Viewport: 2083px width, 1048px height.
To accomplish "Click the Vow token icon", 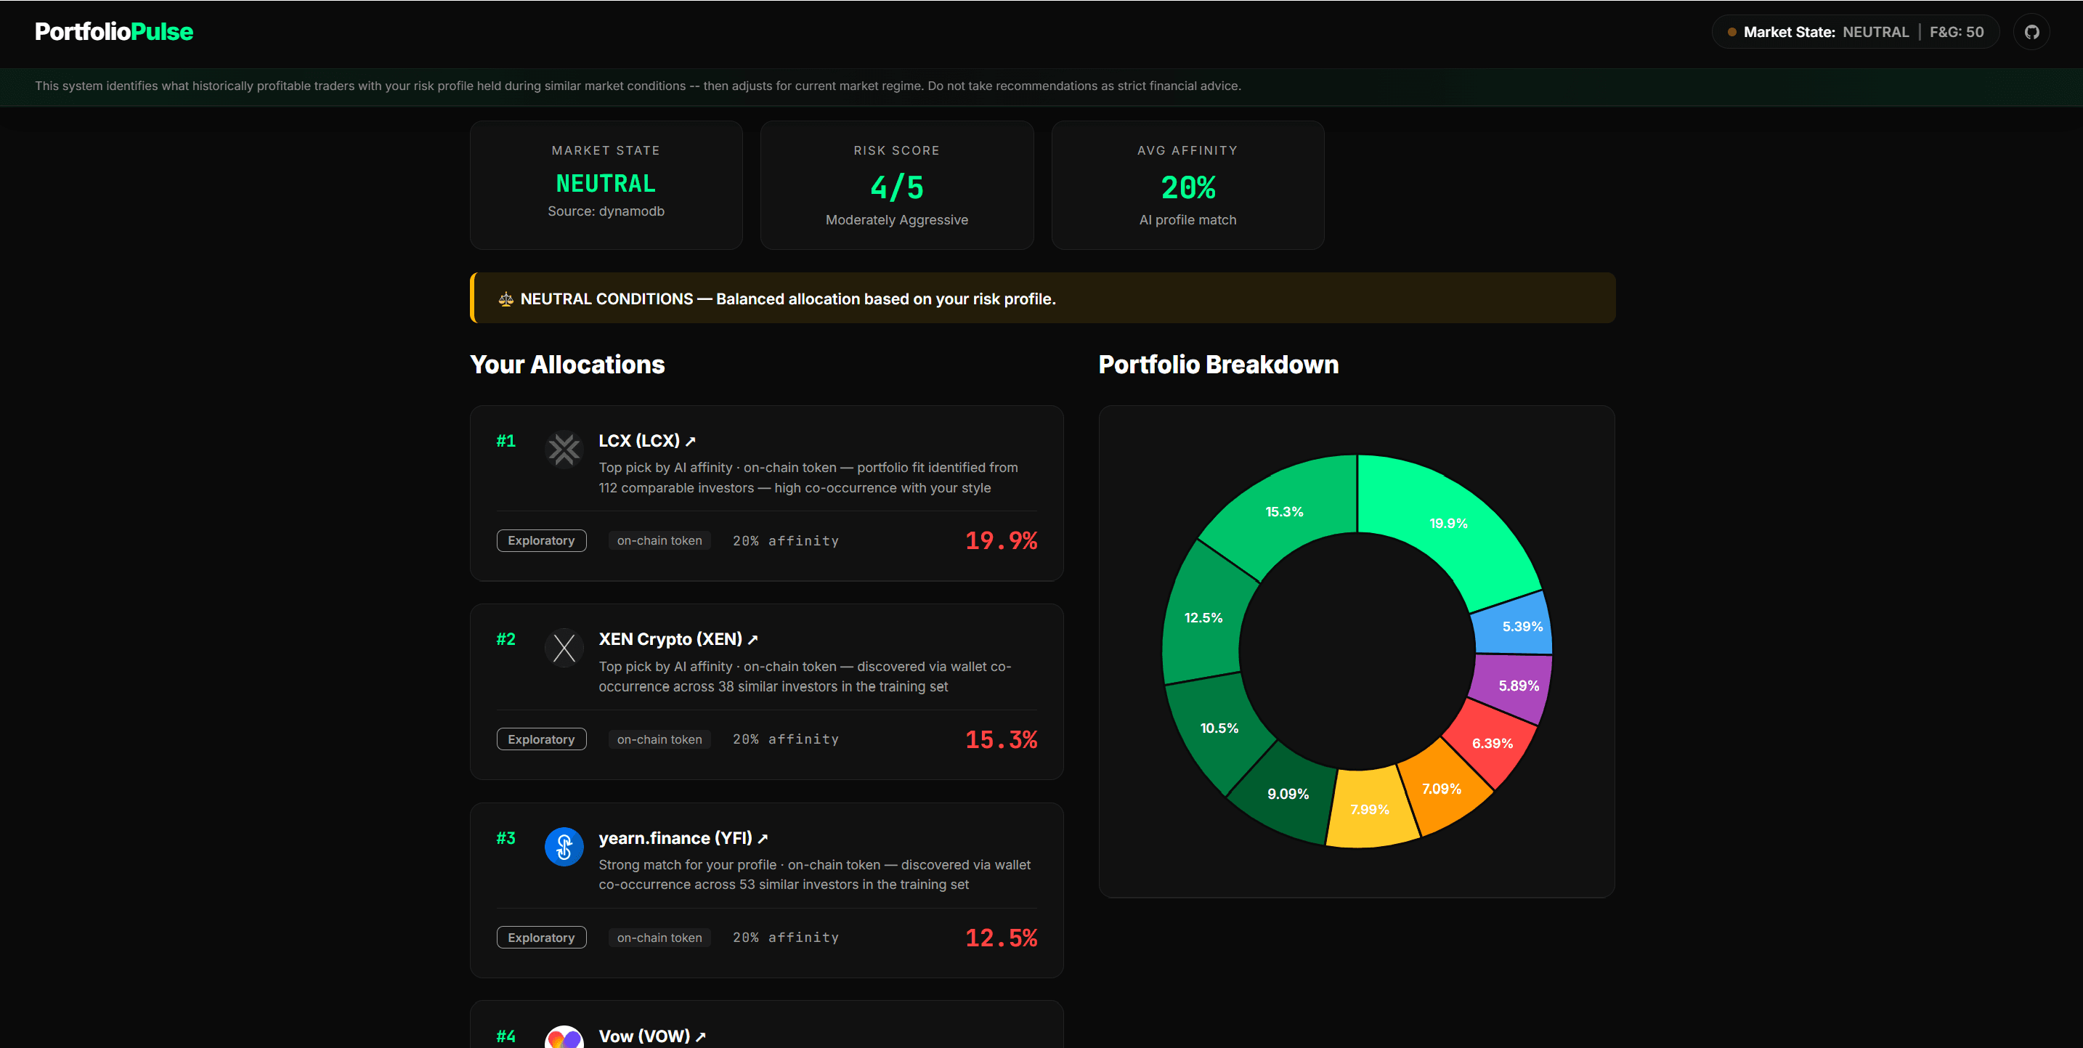I will click(564, 1038).
